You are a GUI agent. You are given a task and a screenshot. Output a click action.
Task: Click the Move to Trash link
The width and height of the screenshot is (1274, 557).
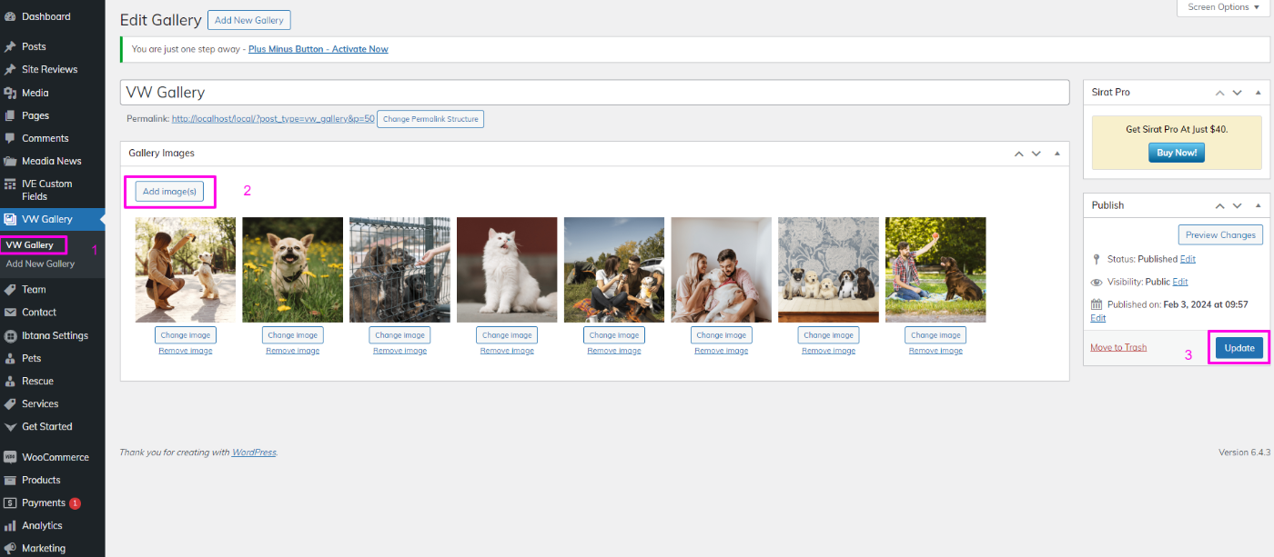[1118, 347]
